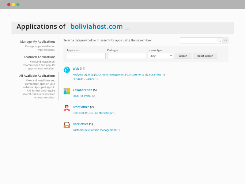
Task: Focus the Application name input field
Action: click(86, 56)
